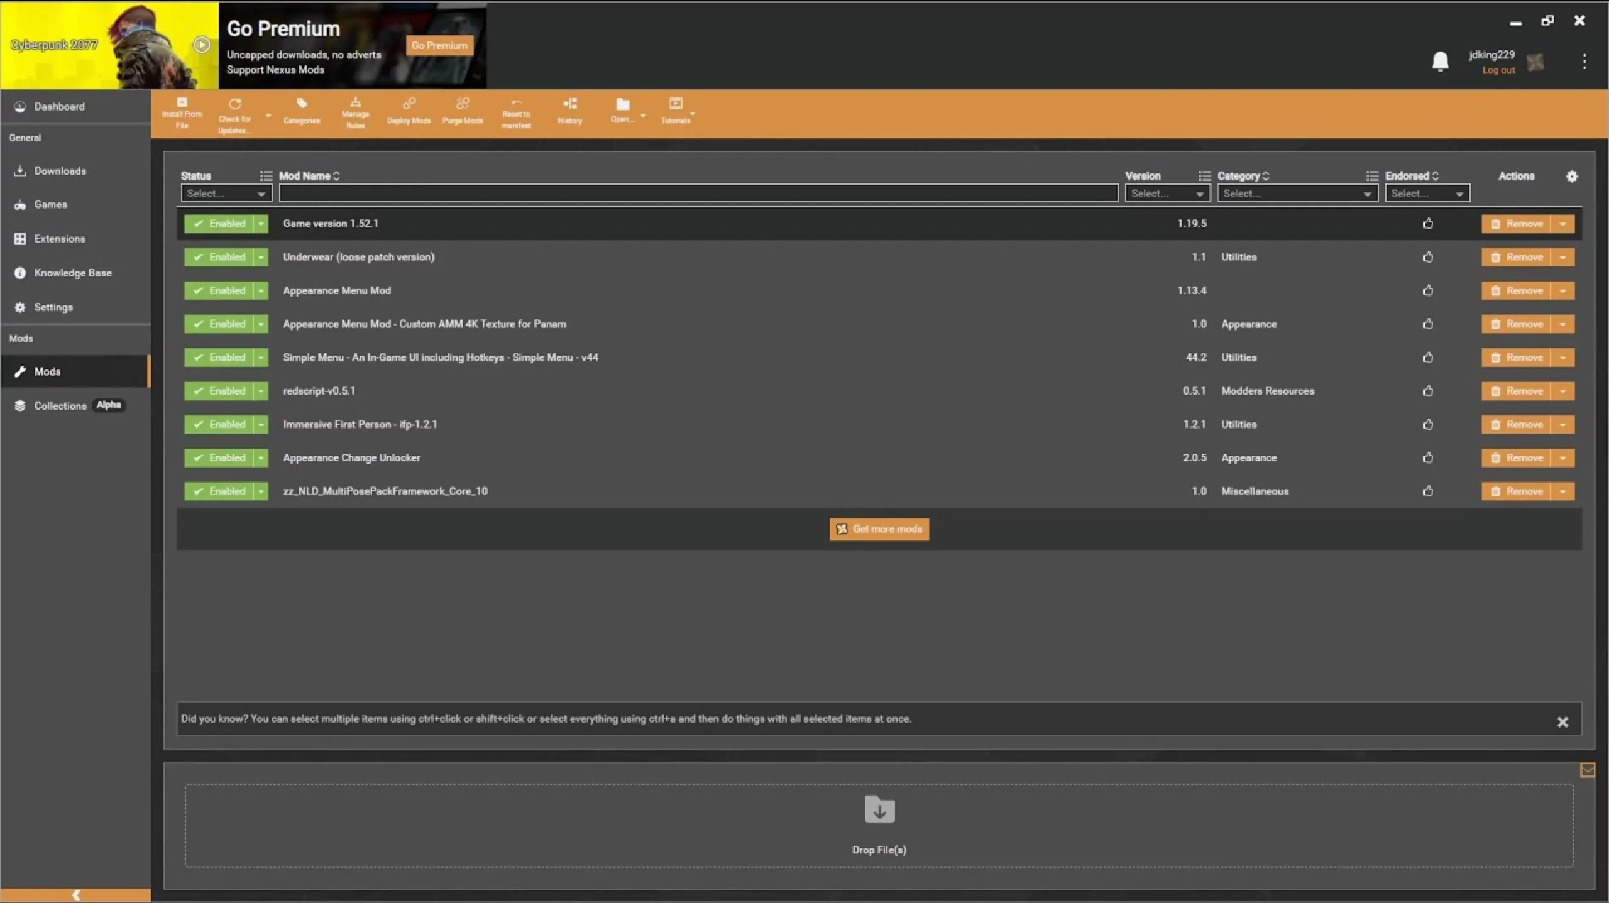
Task: Click the Purge Mods toolbar icon
Action: pos(463,111)
